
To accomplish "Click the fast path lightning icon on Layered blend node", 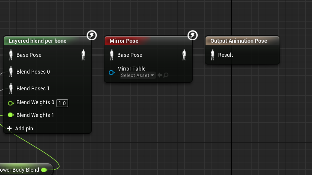I will 92,35.
